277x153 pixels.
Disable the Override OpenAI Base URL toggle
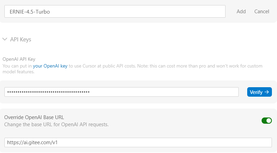[x=267, y=120]
